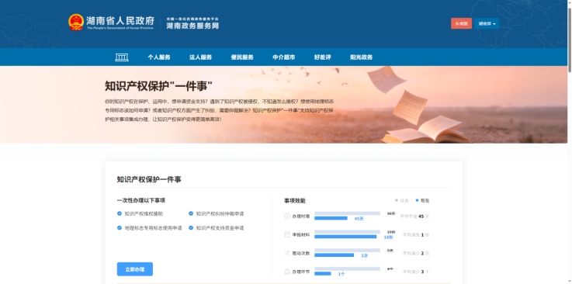
Task: Open the 法人服务 menu
Action: click(x=201, y=57)
